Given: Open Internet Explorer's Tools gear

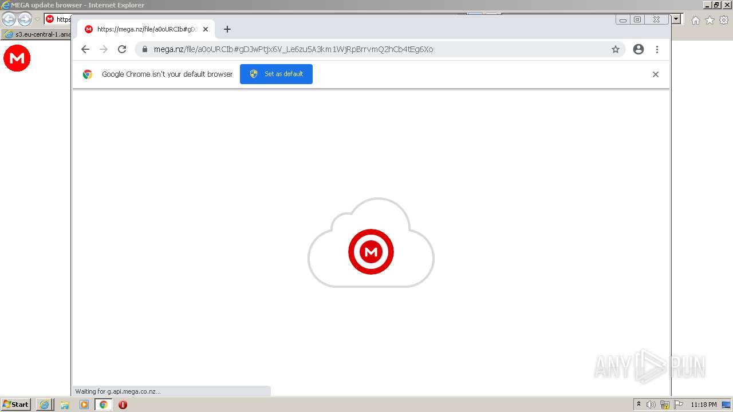Looking at the screenshot, I should tap(724, 20).
